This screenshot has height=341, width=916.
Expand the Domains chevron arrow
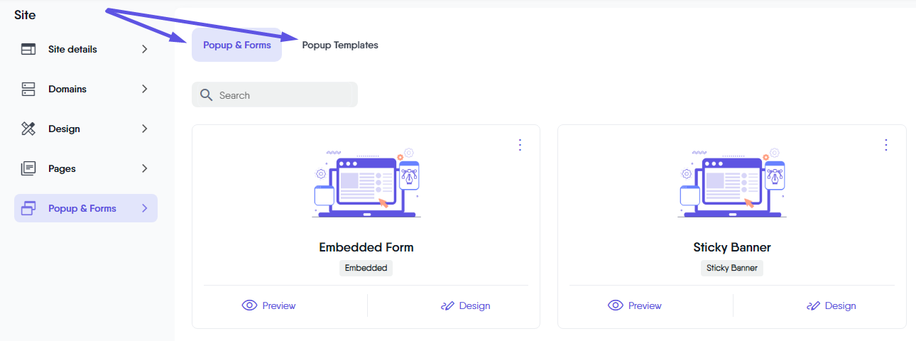tap(144, 90)
